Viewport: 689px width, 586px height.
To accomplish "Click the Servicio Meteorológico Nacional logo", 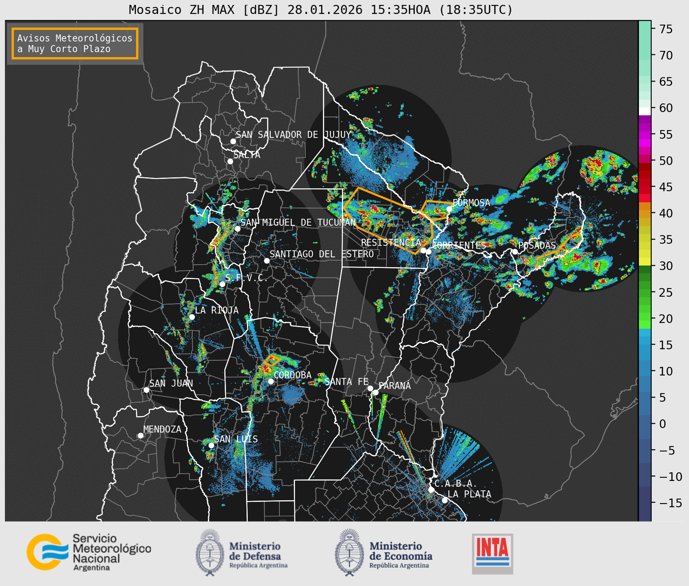I will point(89,552).
